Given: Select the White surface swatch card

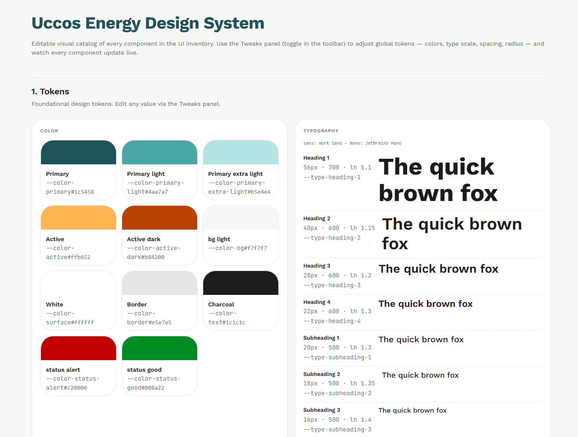Looking at the screenshot, I should pyautogui.click(x=79, y=300).
